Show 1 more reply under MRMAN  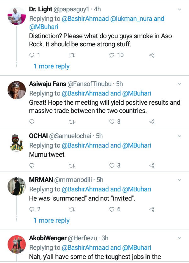pyautogui.click(x=51, y=220)
